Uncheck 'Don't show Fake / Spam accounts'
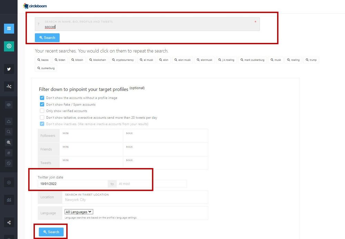345x239 pixels. click(42, 104)
